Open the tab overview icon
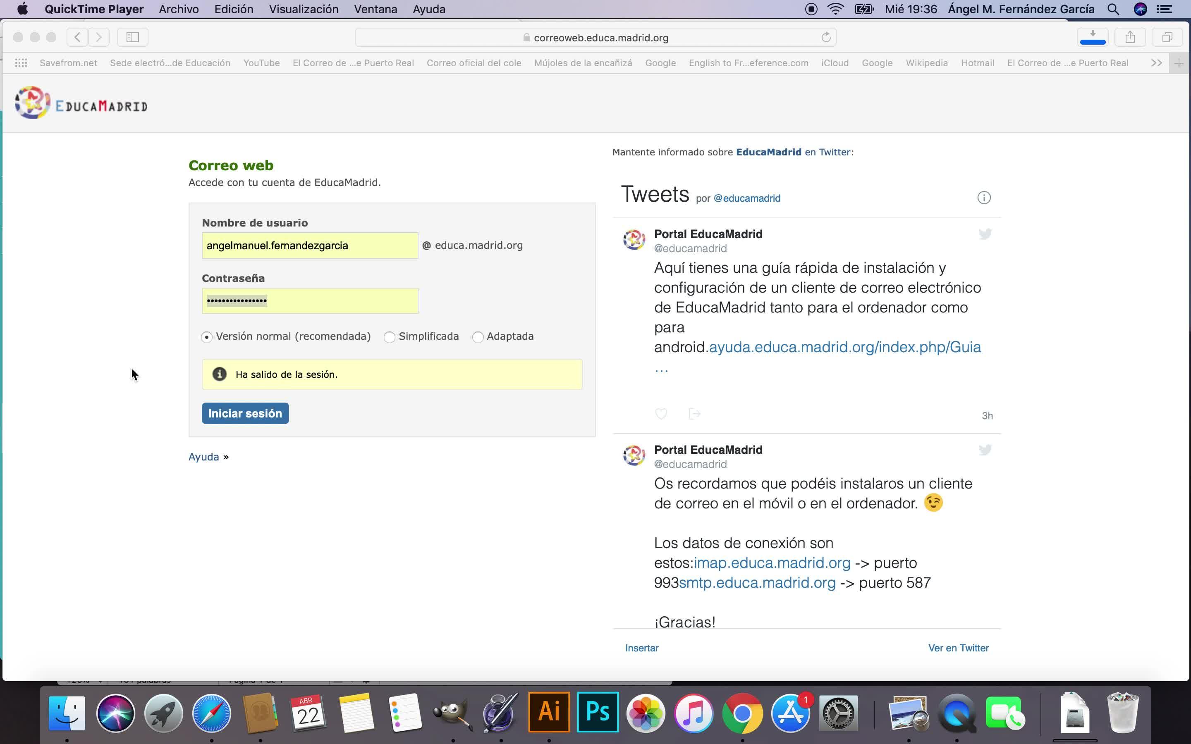The image size is (1191, 744). coord(1167,37)
